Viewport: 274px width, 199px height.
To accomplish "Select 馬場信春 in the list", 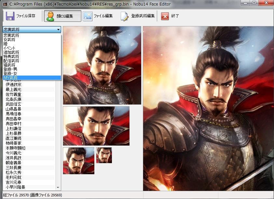I will pyautogui.click(x=13, y=114).
